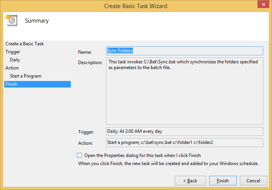
Task: Go back with the Back button
Action: 190,181
